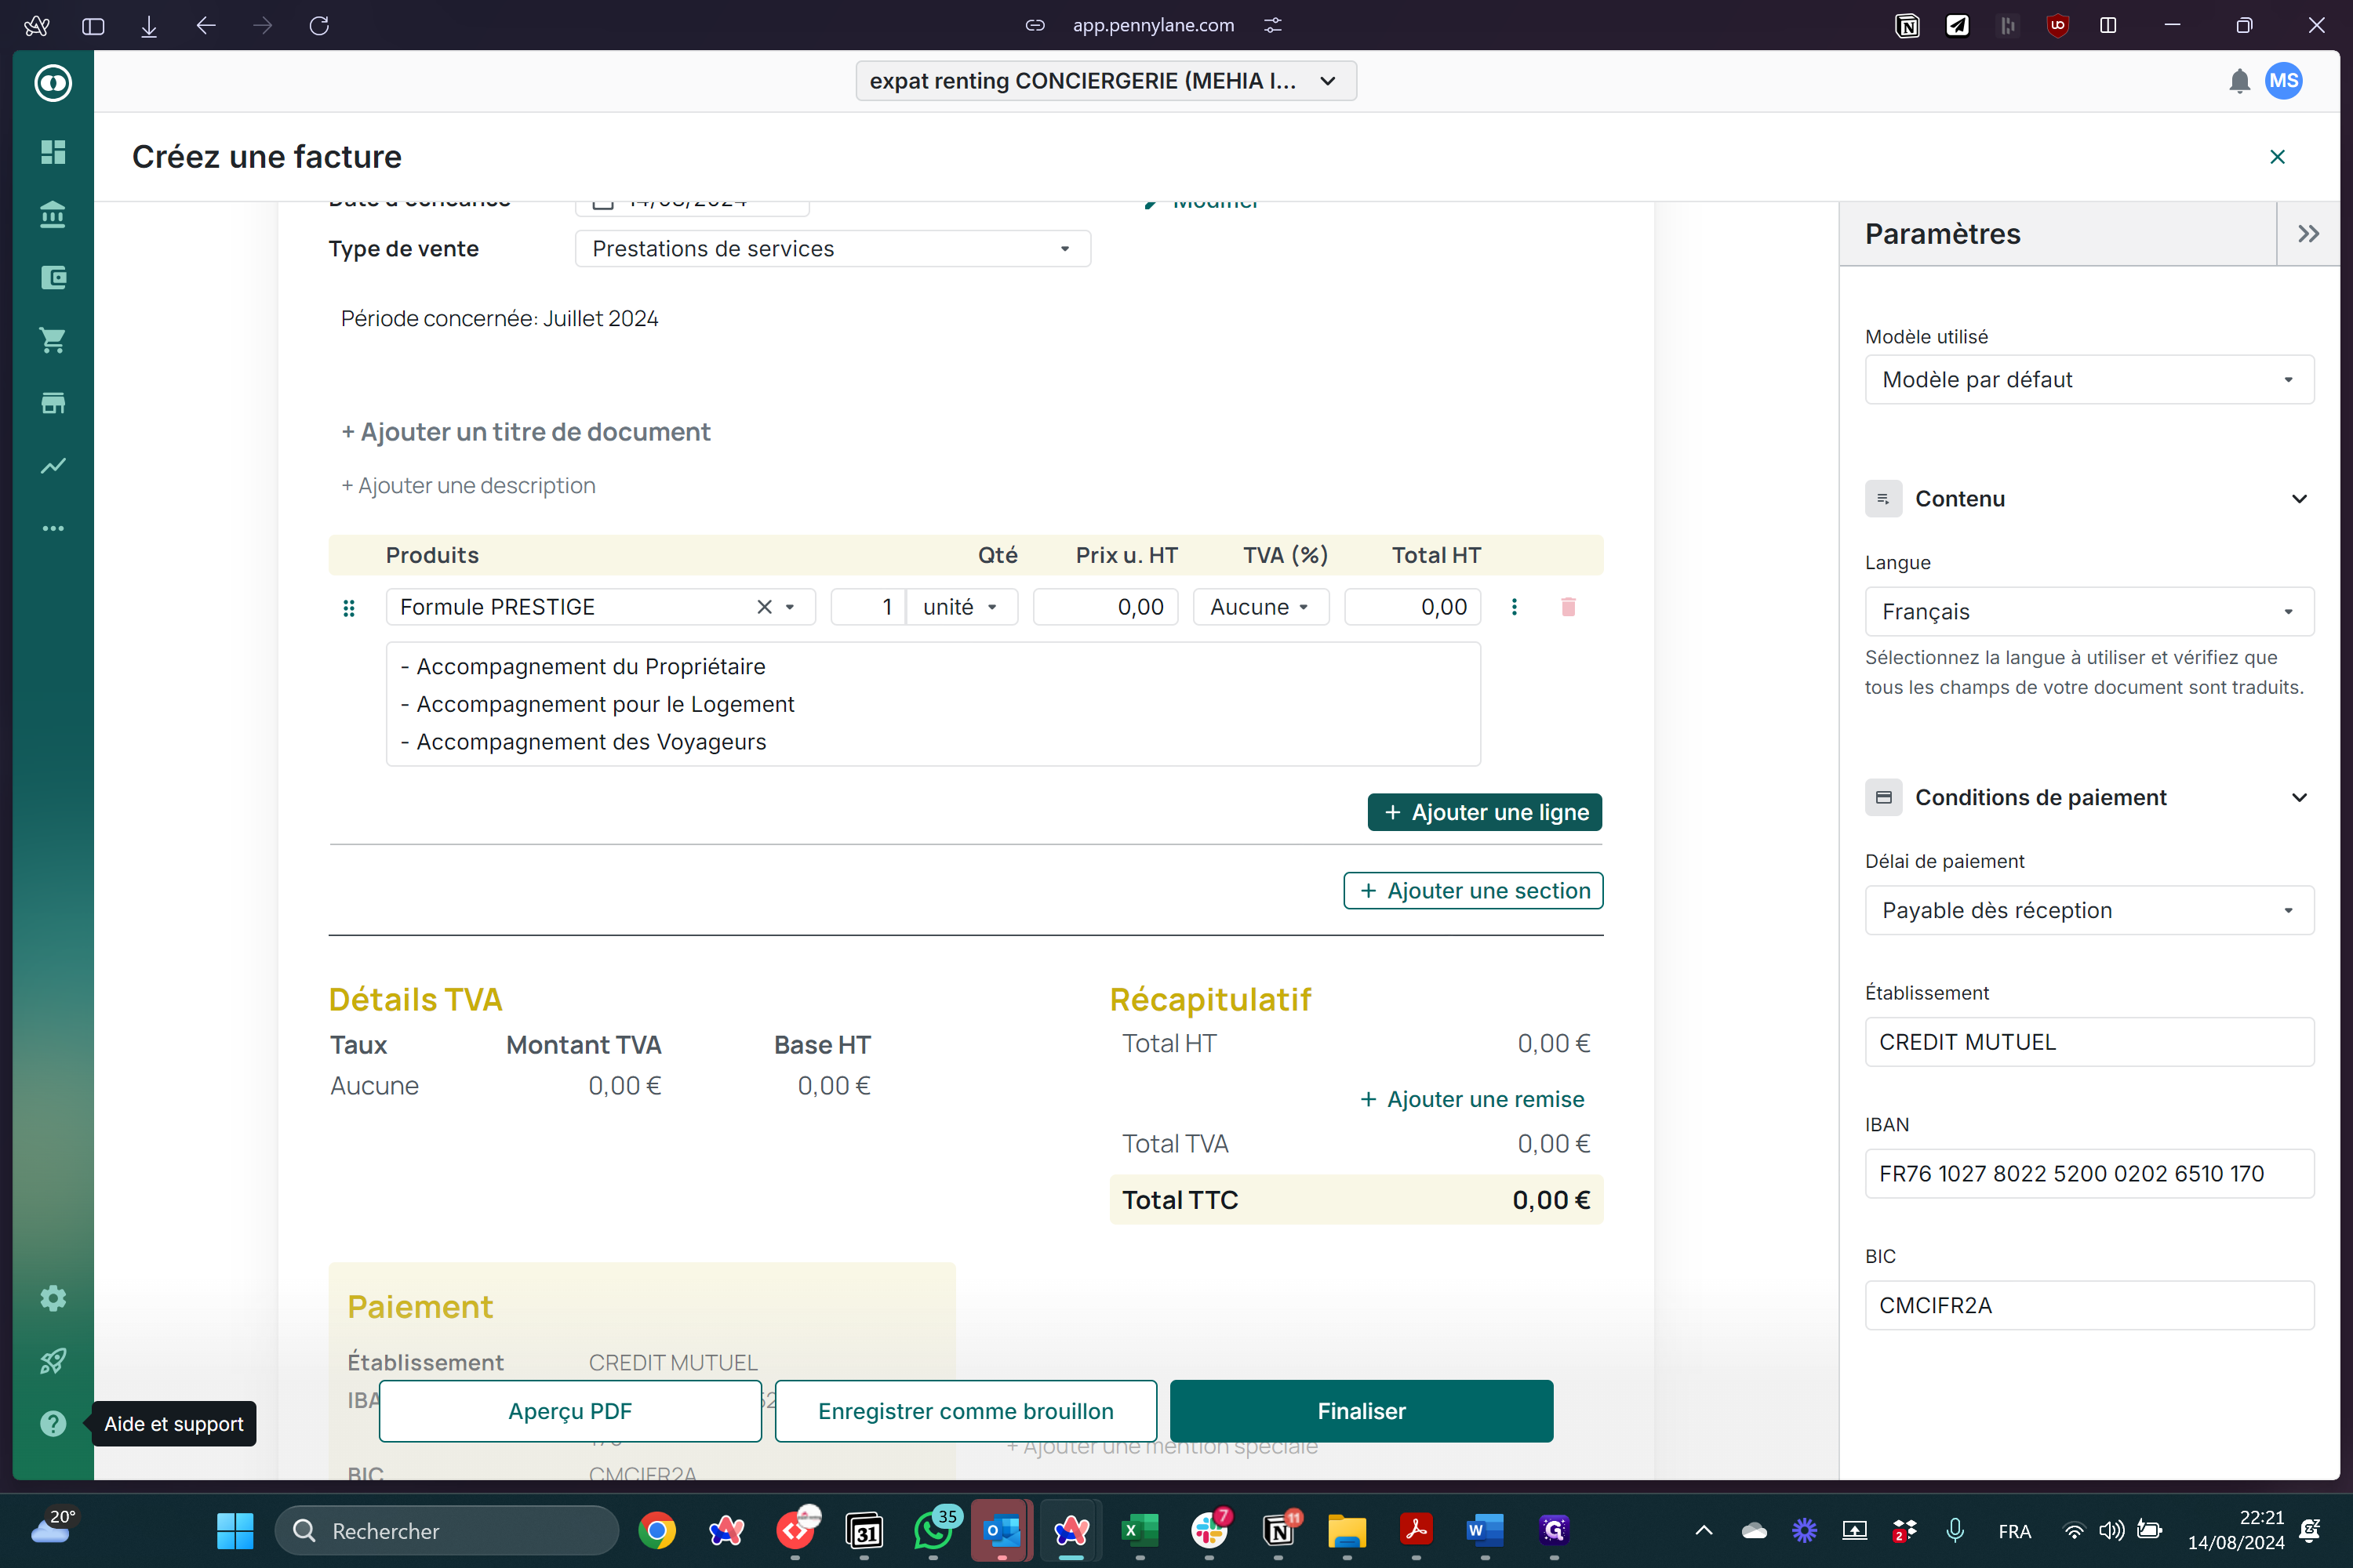Toggle browser sidebar panel icon
Viewport: 2353px width, 1568px height.
93,25
